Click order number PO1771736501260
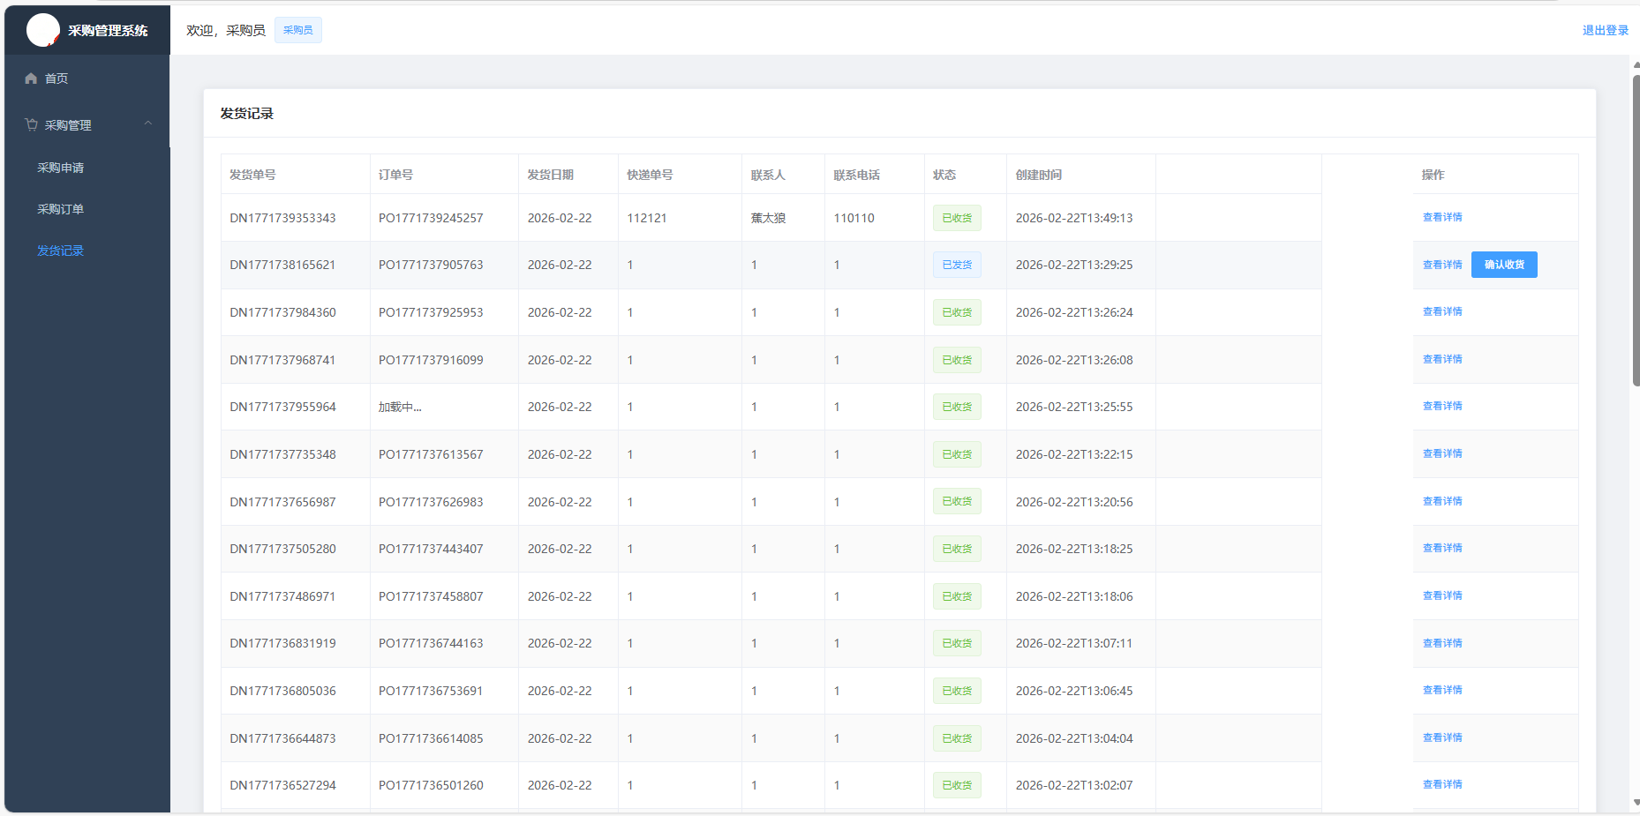Screen dimensions: 1640x816 (x=431, y=785)
